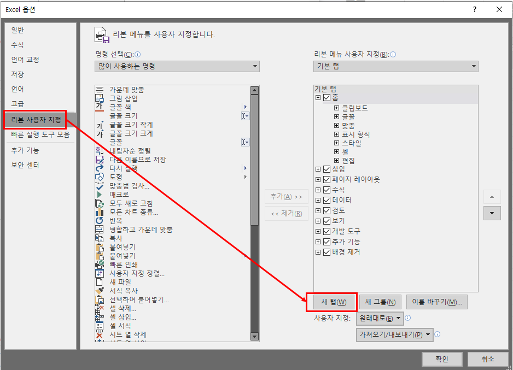Choose the 모두 새로 고침 icon

pyautogui.click(x=100, y=203)
